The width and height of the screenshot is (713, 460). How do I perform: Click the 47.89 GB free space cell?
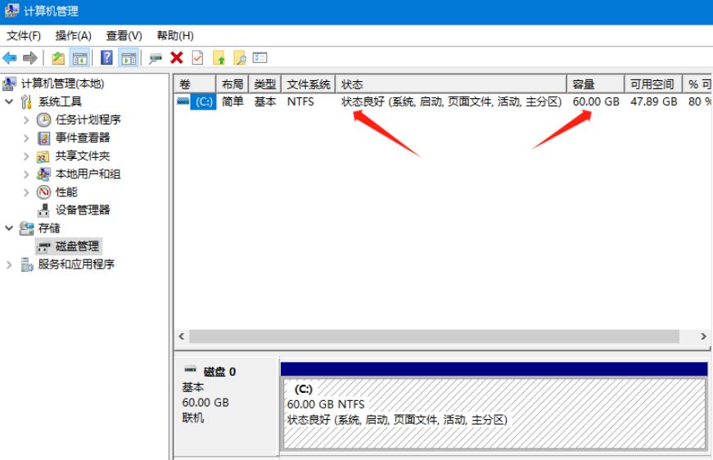(x=653, y=101)
